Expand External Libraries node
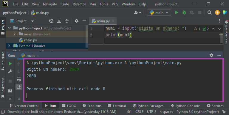The width and height of the screenshot is (229, 115). (x=9, y=46)
